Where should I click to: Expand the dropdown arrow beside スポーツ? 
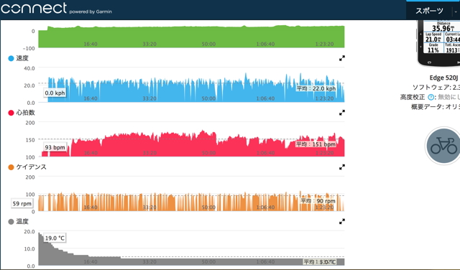(456, 11)
